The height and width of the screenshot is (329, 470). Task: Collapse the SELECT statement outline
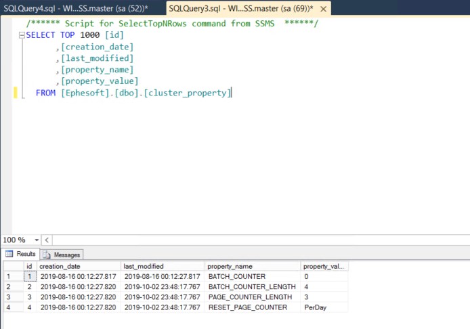tap(22, 35)
